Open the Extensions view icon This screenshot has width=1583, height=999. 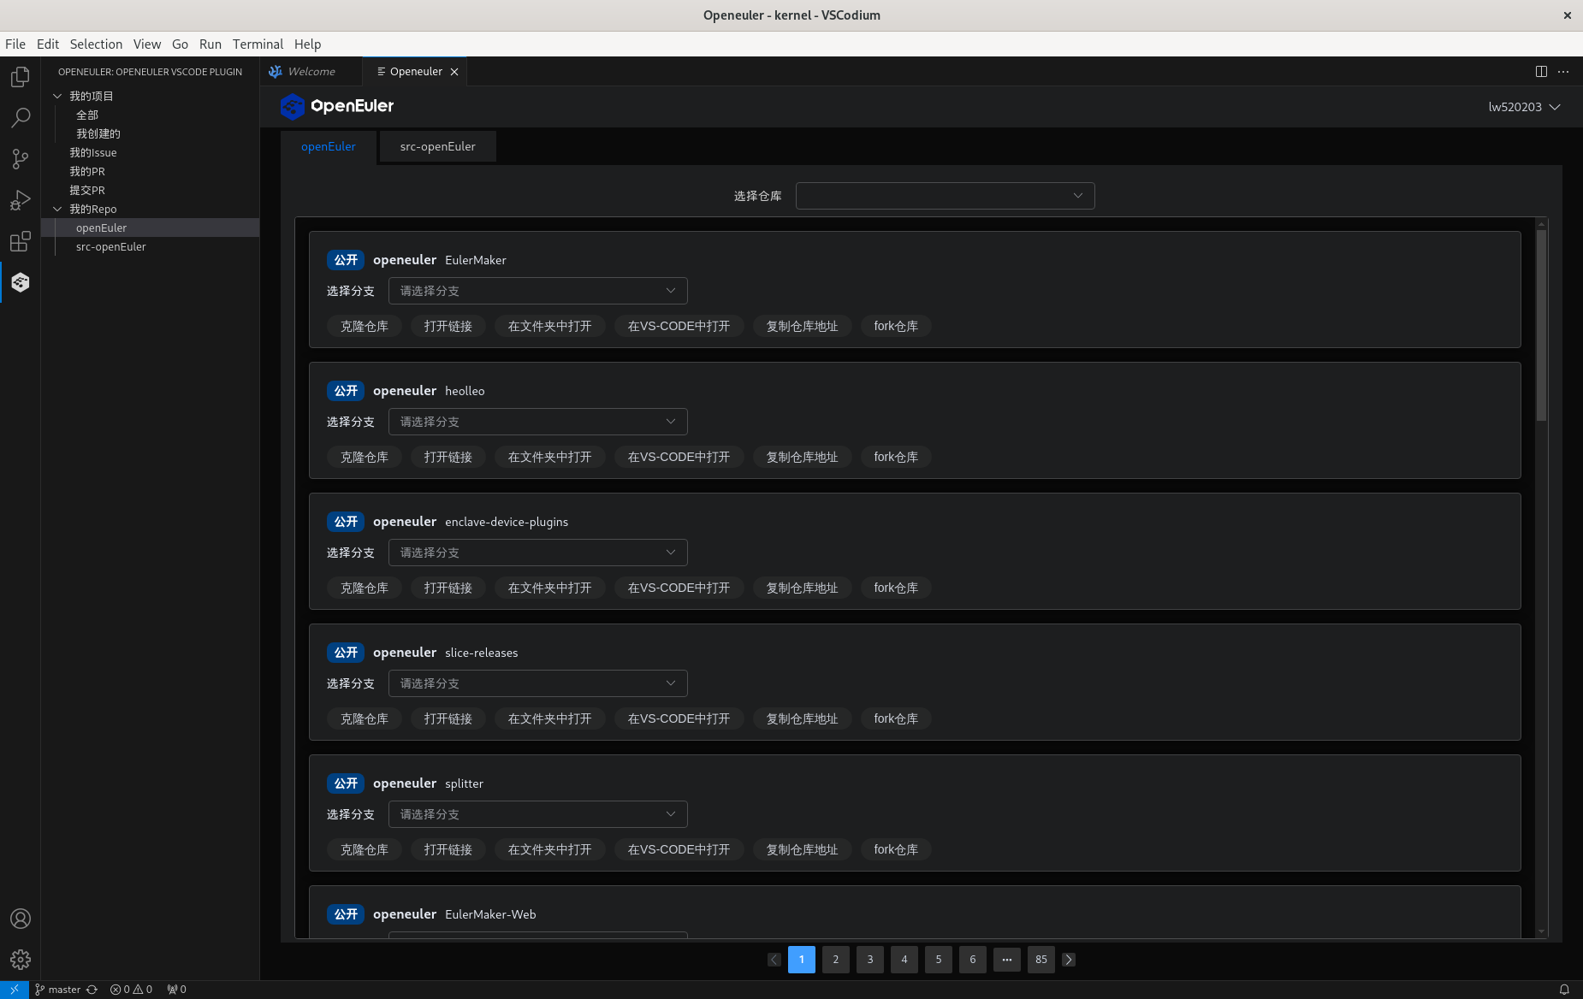(21, 241)
